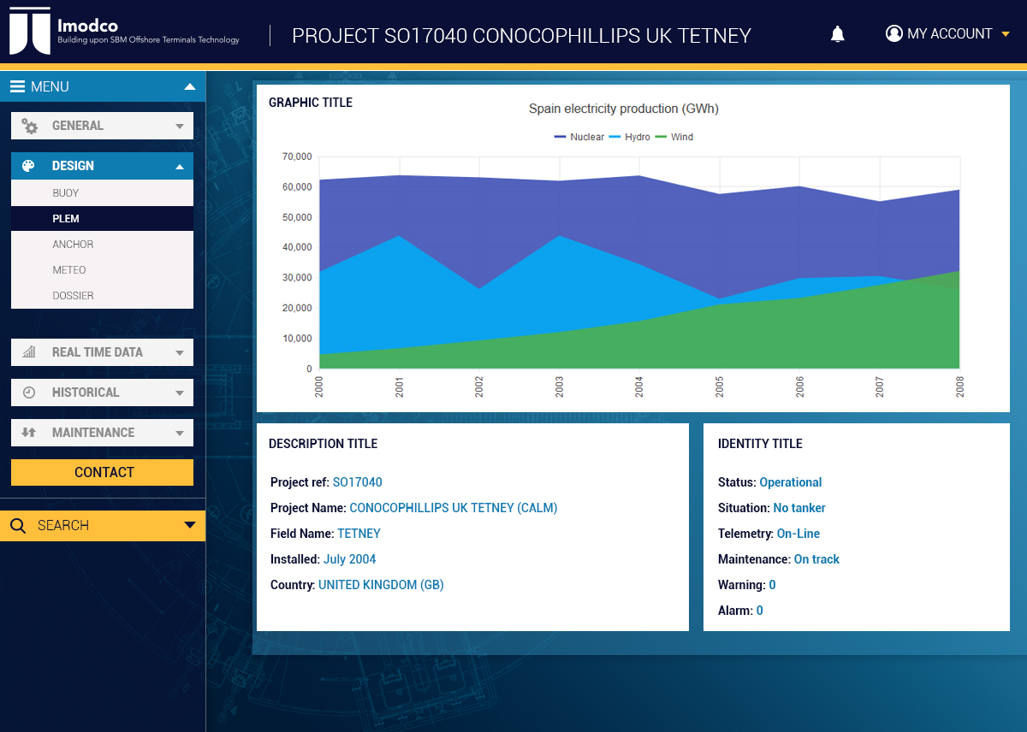Click the My Account user avatar icon
Screen dimensions: 1027x732
pos(894,34)
